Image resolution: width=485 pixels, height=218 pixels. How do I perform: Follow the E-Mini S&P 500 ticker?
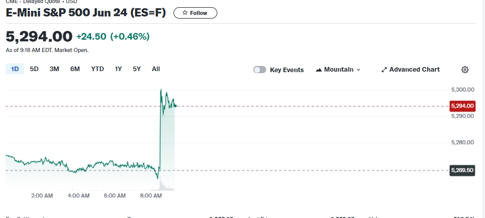195,13
